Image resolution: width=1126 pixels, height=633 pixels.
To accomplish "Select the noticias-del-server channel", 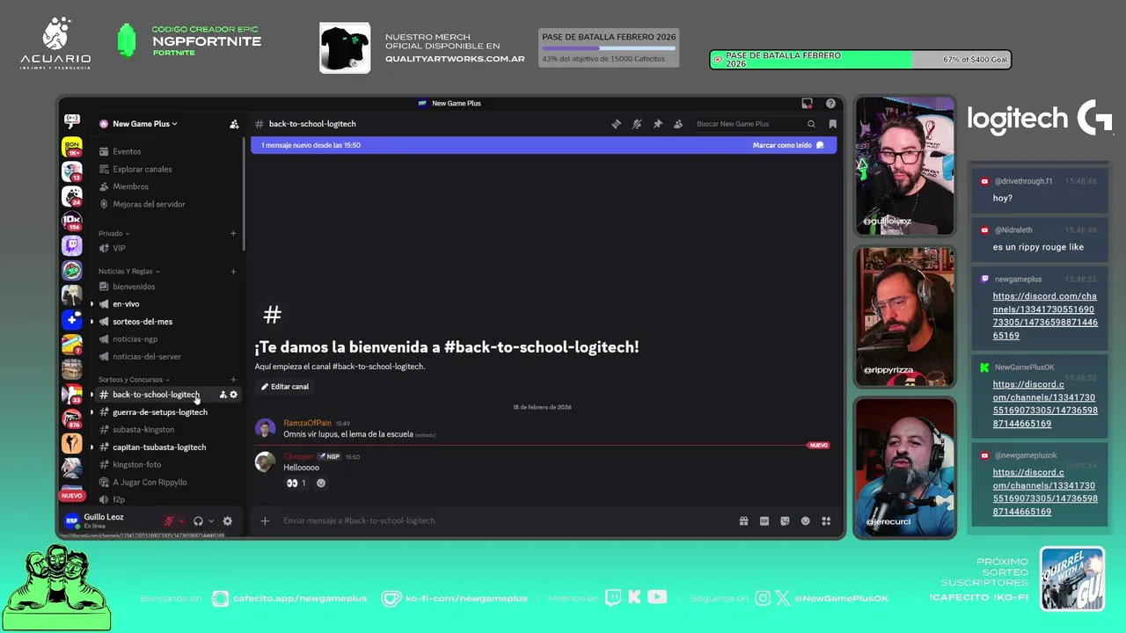I will (x=167, y=357).
